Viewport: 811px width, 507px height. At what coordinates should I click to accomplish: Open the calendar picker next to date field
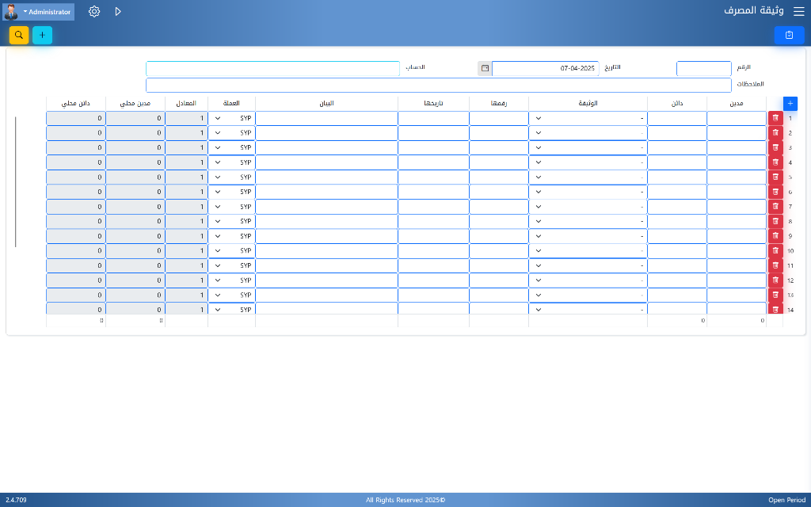coord(485,69)
